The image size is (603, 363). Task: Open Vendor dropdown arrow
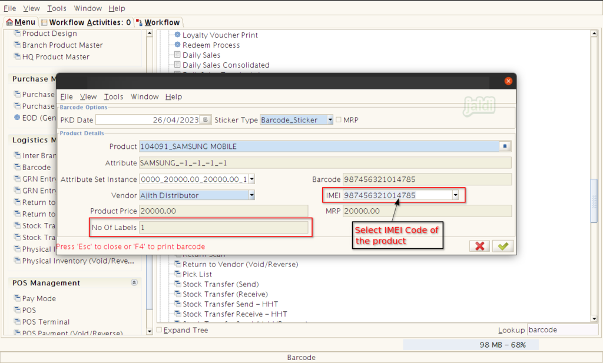pyautogui.click(x=251, y=195)
